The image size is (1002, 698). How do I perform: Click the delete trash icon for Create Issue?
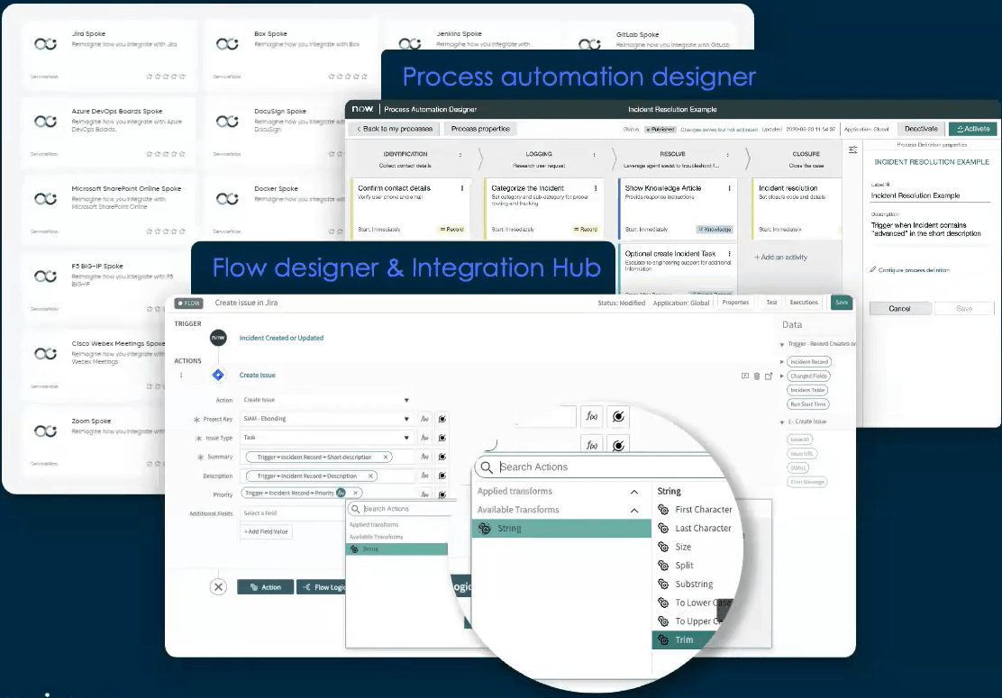coord(757,376)
